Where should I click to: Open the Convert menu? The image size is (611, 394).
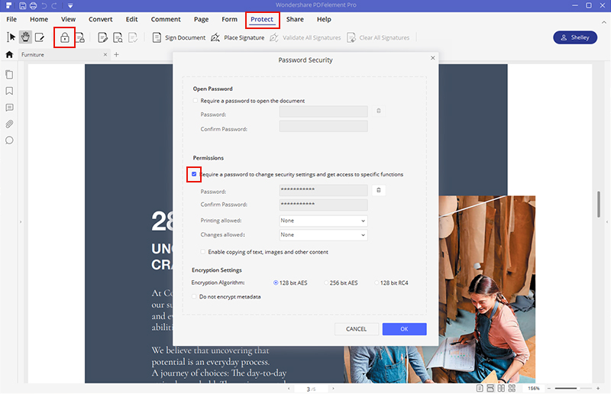[x=100, y=18]
